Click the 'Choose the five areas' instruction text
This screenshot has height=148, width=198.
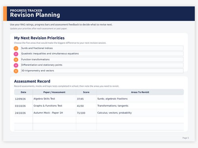(60, 43)
